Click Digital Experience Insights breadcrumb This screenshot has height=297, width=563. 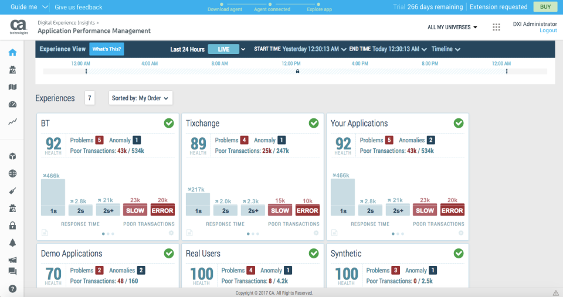click(x=66, y=23)
